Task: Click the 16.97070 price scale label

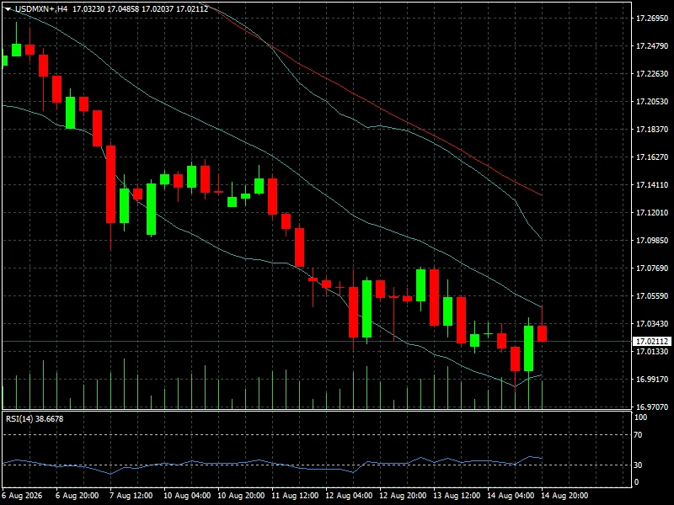Action: (x=652, y=407)
